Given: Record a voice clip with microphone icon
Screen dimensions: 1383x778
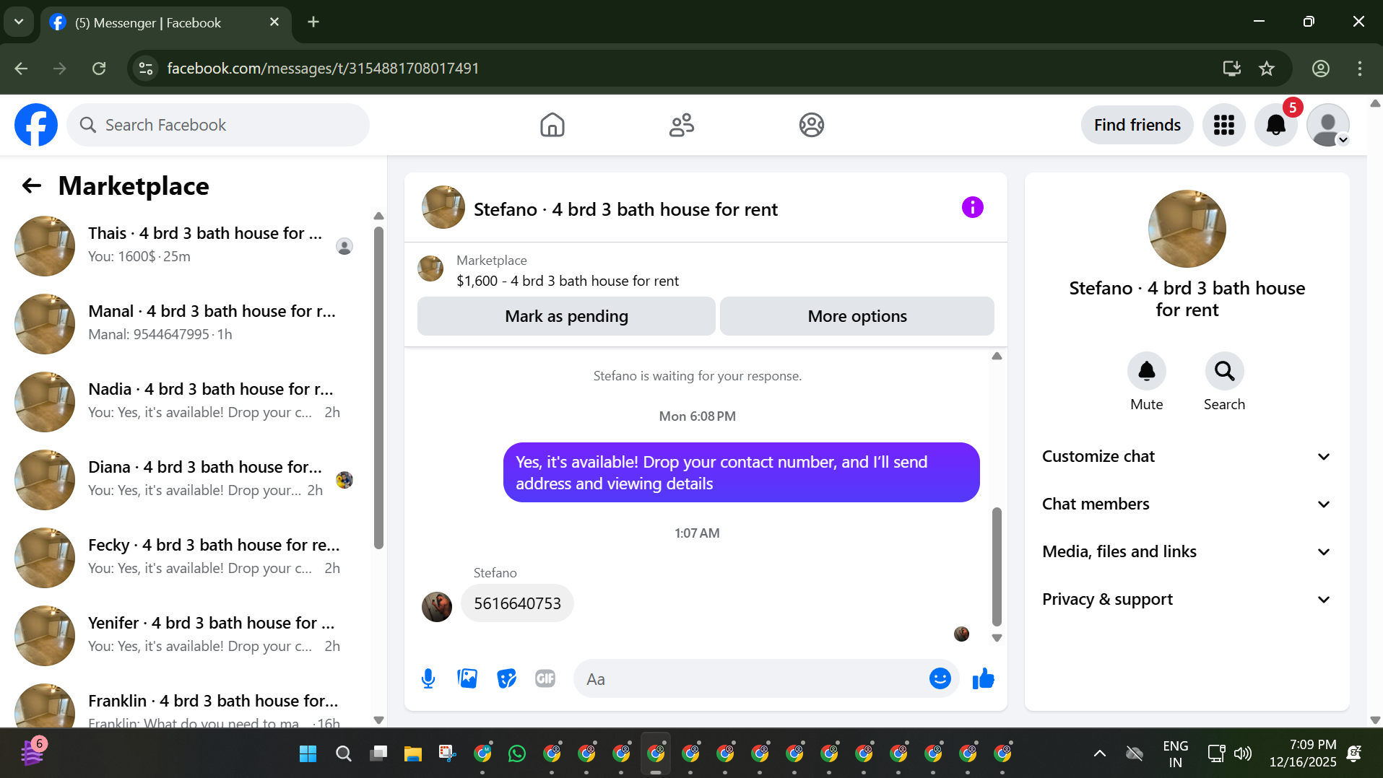Looking at the screenshot, I should (x=428, y=679).
